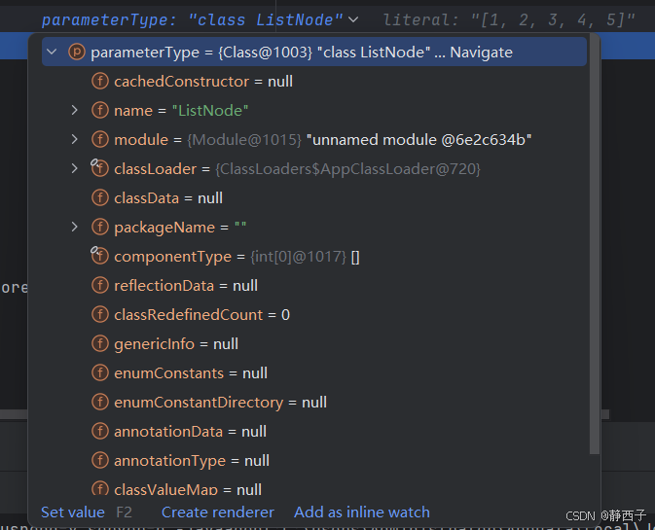Select the "unnamed module @6e2c634b" value
Image resolution: width=655 pixels, height=530 pixels.
click(x=418, y=140)
